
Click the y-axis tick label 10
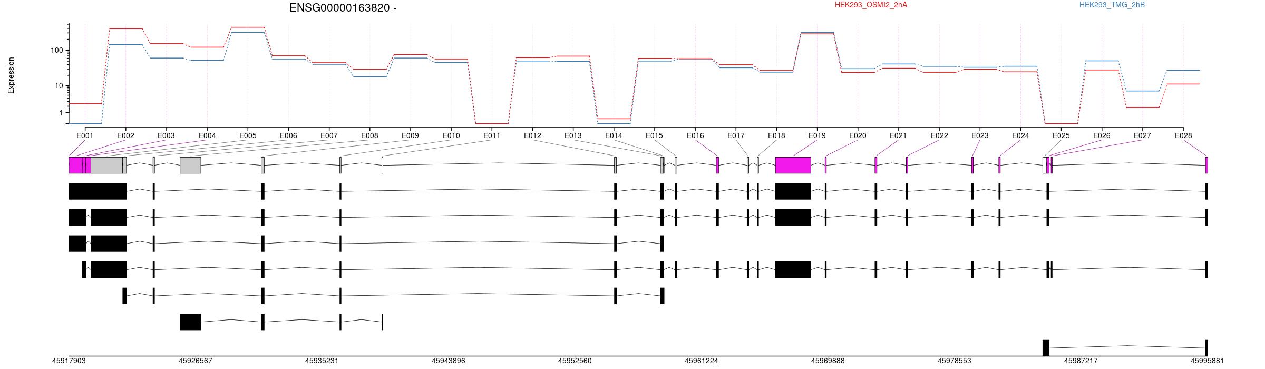click(59, 86)
